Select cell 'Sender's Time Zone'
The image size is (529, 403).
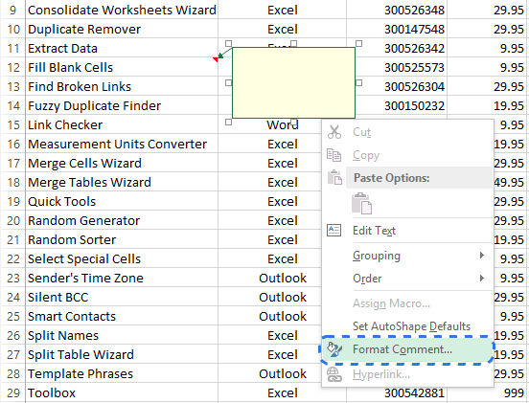click(x=122, y=278)
